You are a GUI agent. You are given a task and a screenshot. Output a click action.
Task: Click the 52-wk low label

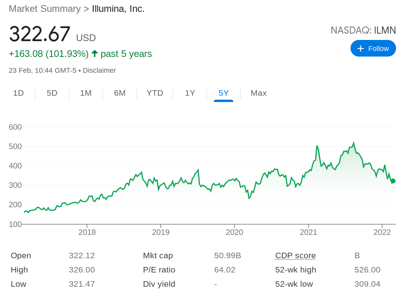pyautogui.click(x=294, y=284)
